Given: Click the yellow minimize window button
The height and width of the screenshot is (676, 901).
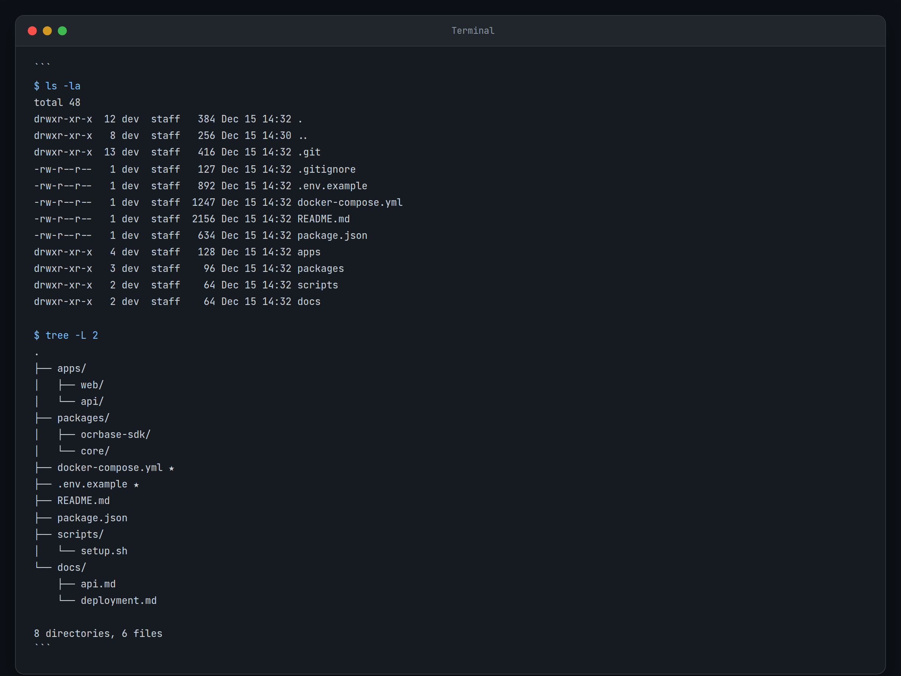Looking at the screenshot, I should tap(47, 31).
